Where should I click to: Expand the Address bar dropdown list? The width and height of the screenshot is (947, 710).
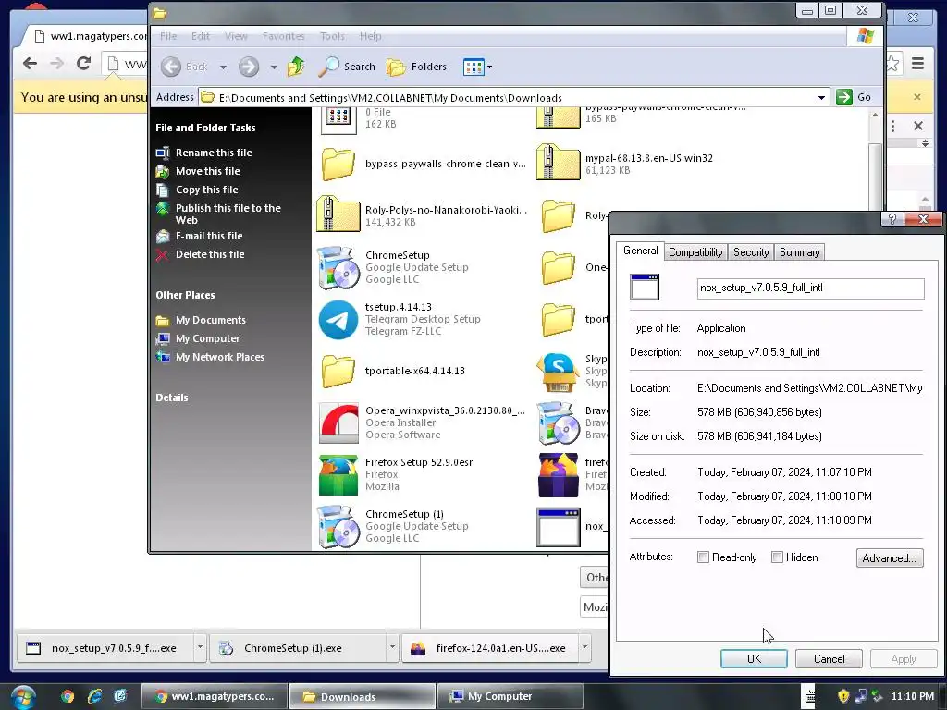coord(821,98)
